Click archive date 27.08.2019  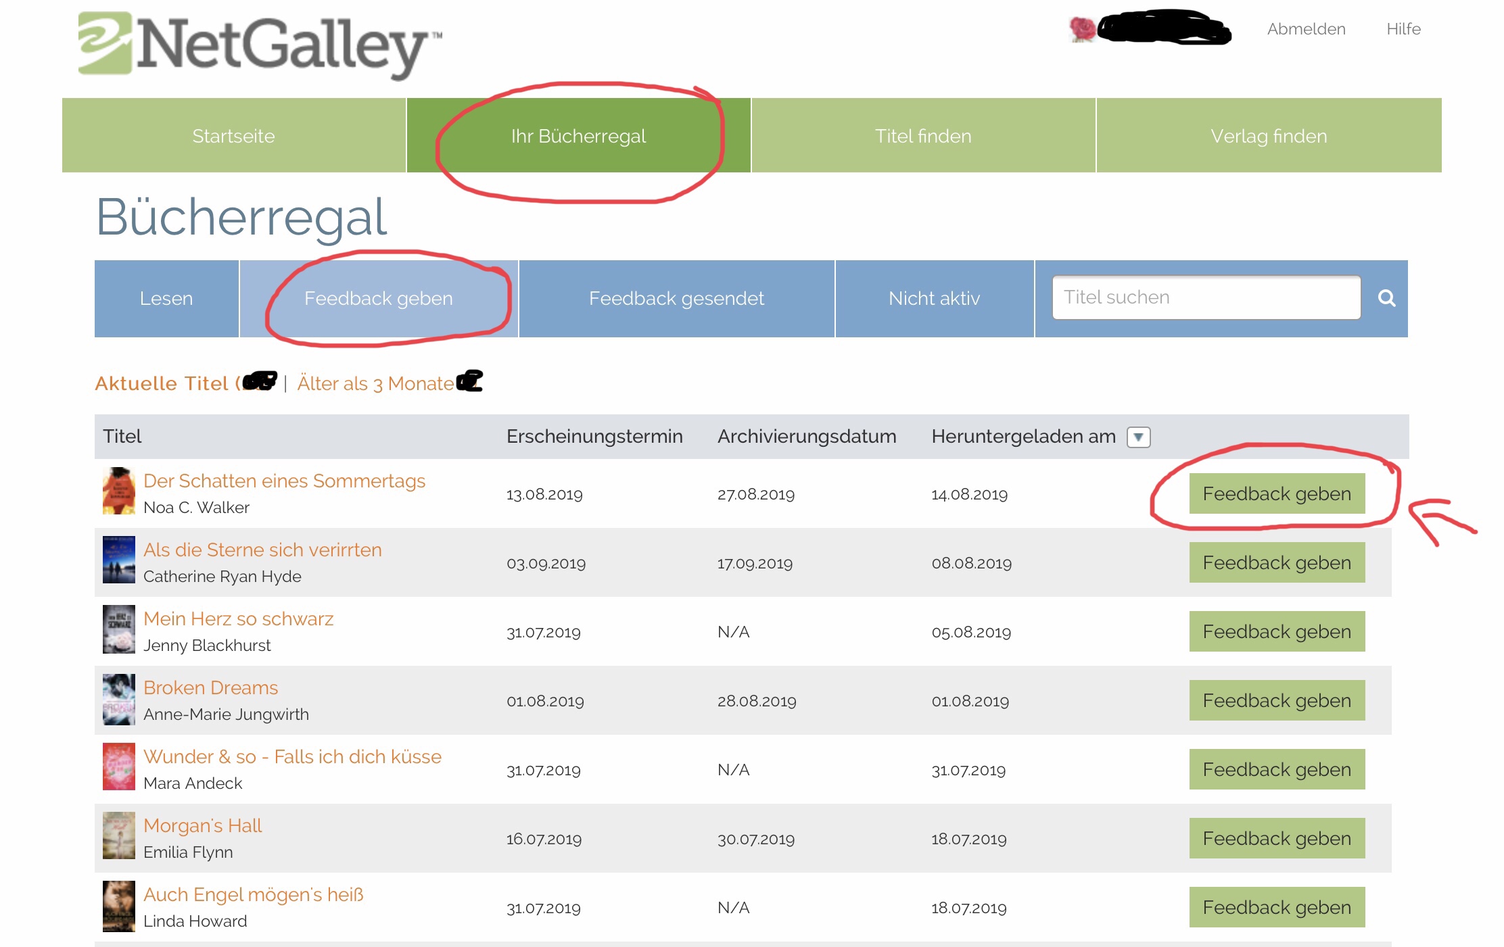pos(756,494)
